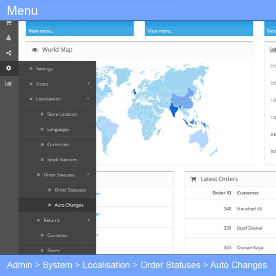Click the cart icon beside Latest Orders
Screen dimensions: 276x276
193,179
